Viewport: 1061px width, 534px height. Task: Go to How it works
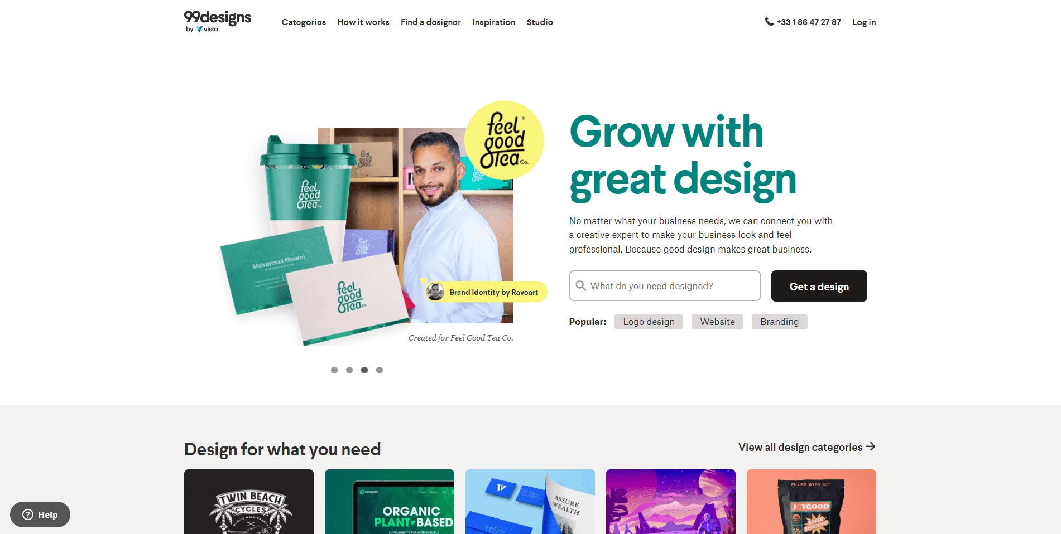point(363,22)
